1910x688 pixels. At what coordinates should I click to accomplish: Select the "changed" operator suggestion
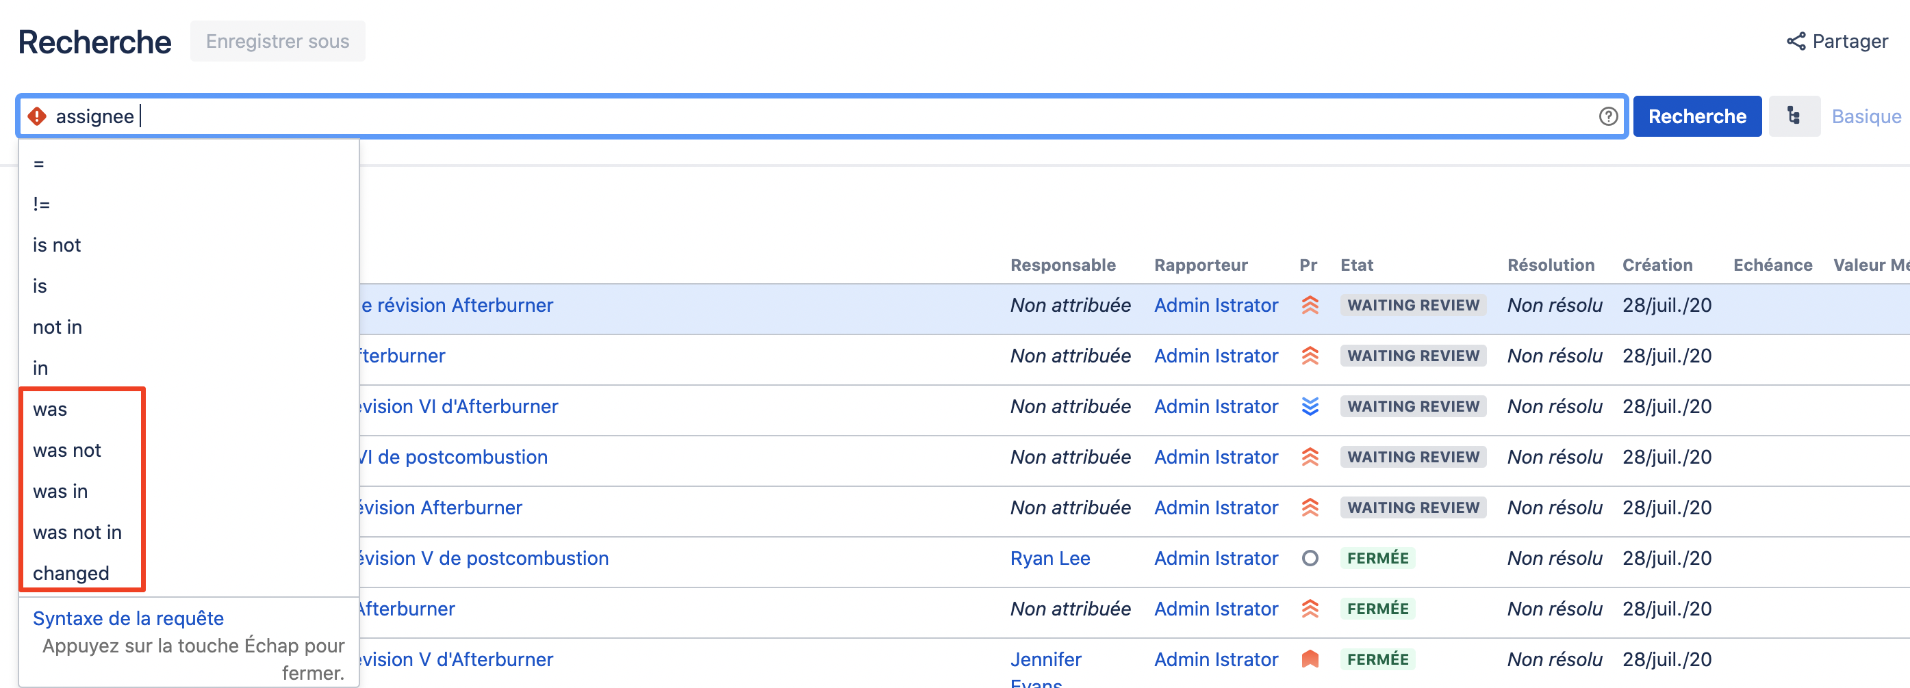pos(71,573)
